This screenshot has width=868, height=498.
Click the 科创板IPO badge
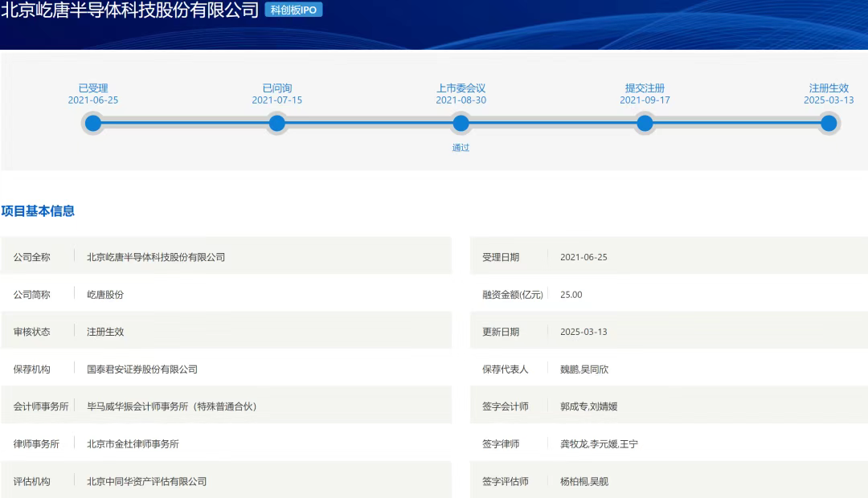click(293, 10)
